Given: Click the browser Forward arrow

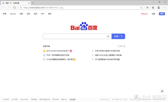Looking at the screenshot, I should pyautogui.click(x=9, y=8).
